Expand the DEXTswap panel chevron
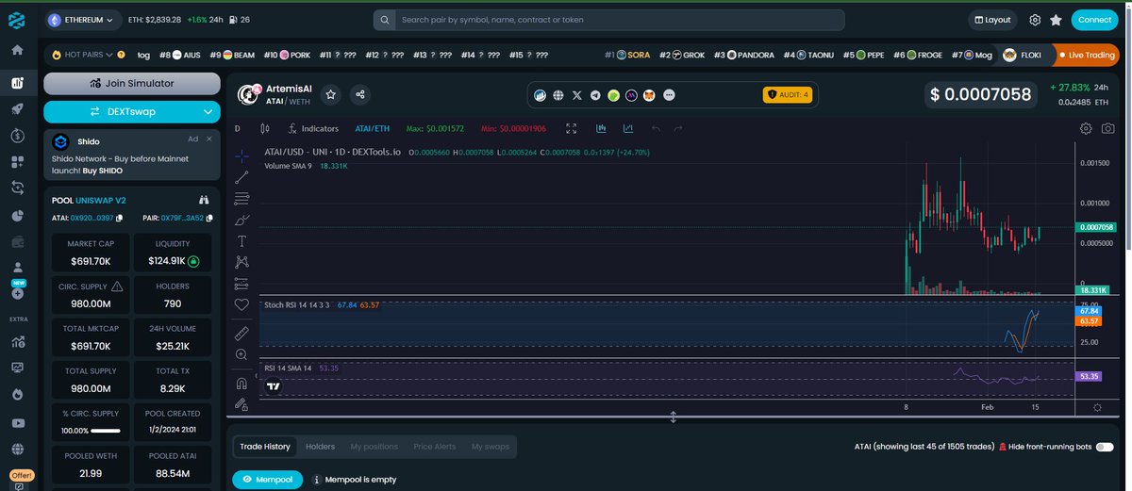 pyautogui.click(x=208, y=111)
